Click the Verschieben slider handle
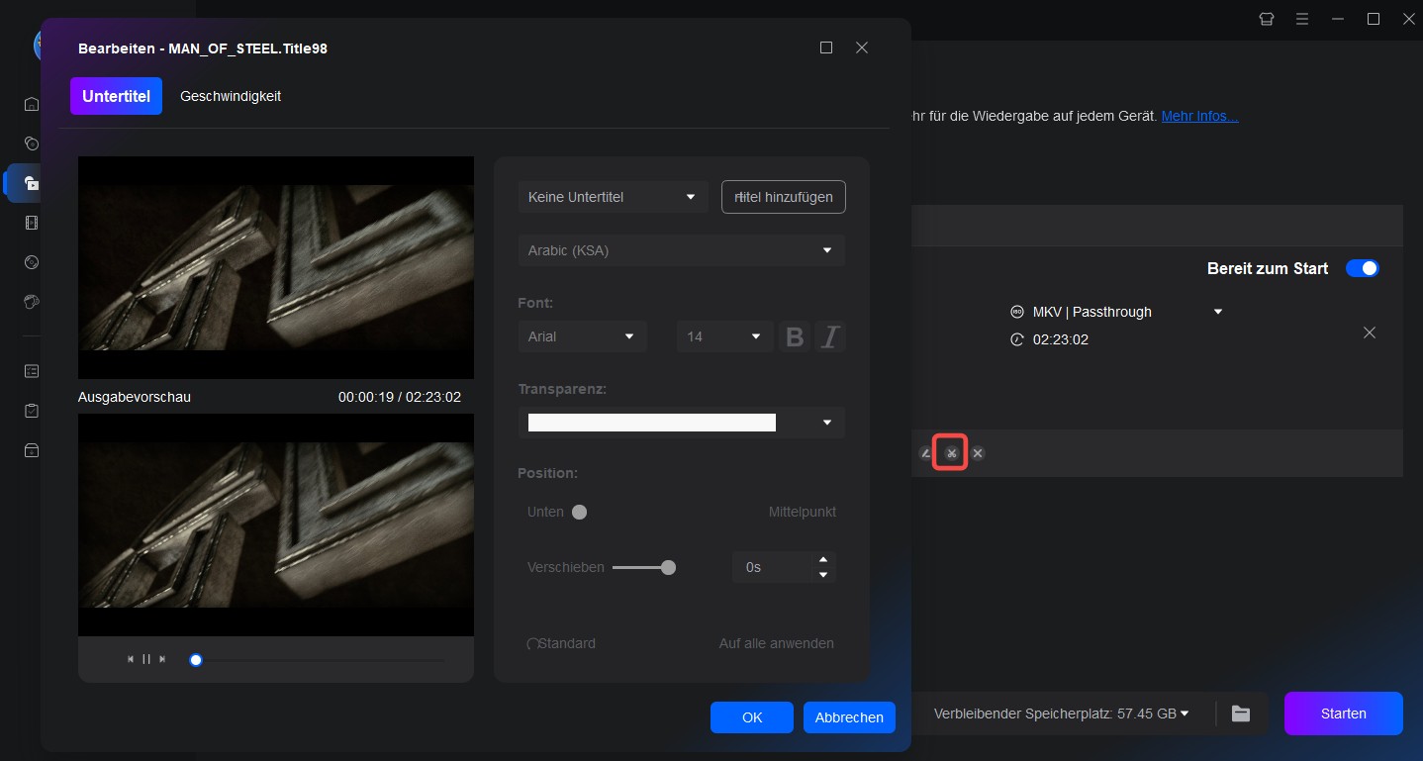Screen dimensions: 1423x761 669,568
